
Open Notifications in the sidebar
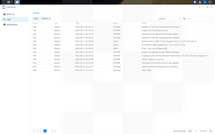12,25
